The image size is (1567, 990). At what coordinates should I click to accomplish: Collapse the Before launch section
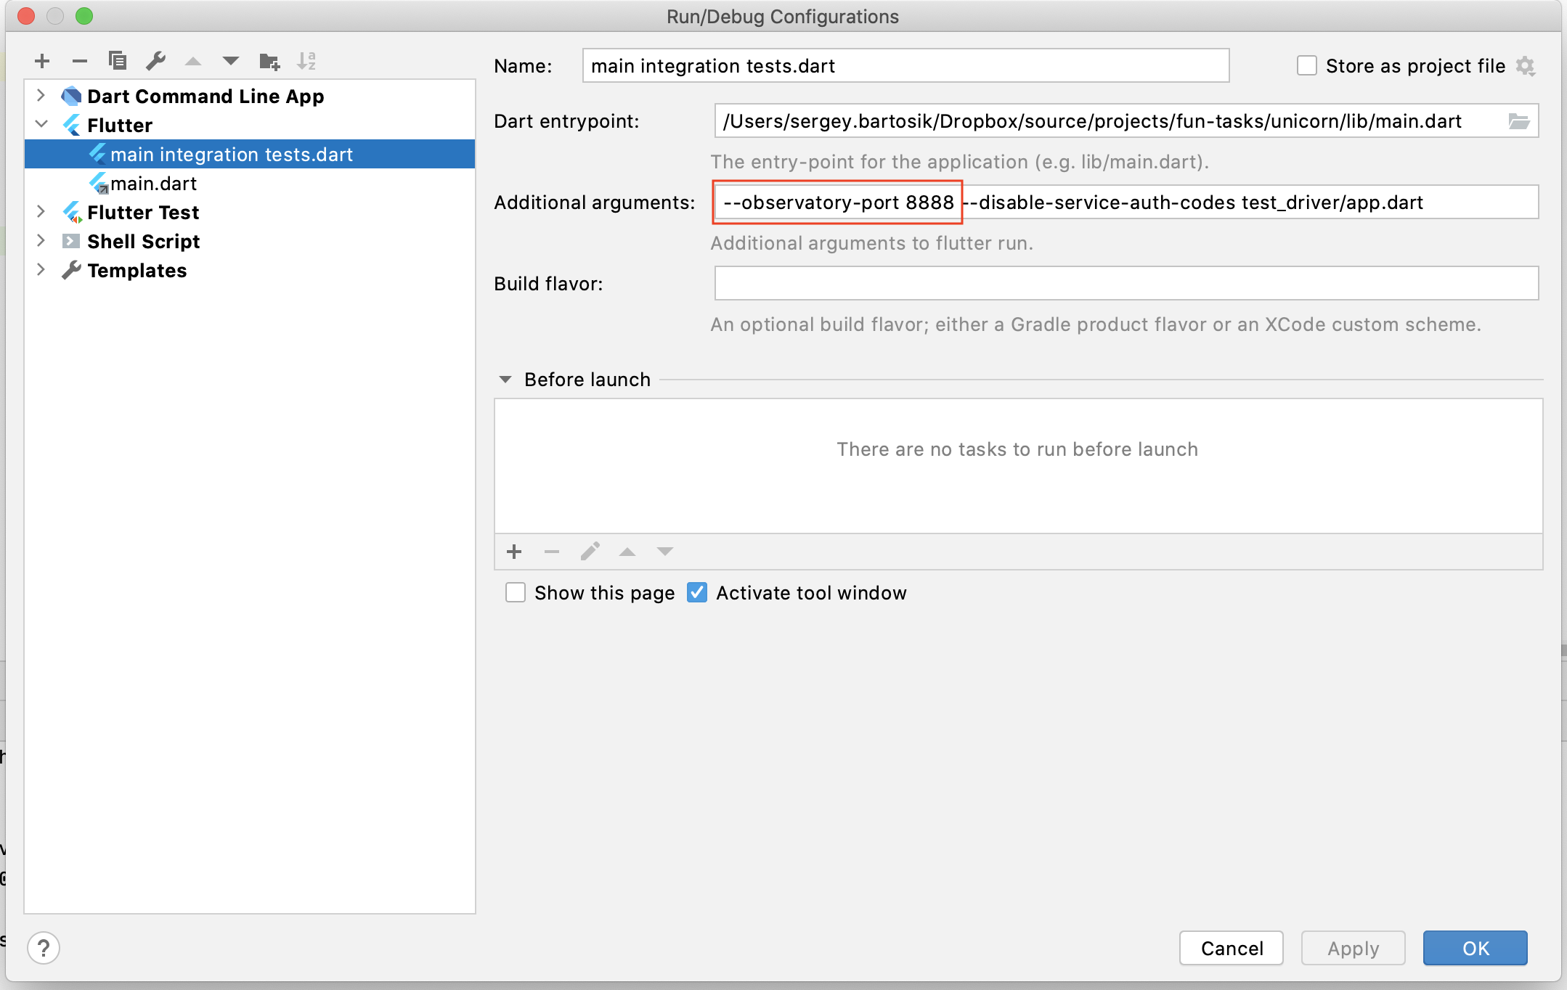[506, 379]
